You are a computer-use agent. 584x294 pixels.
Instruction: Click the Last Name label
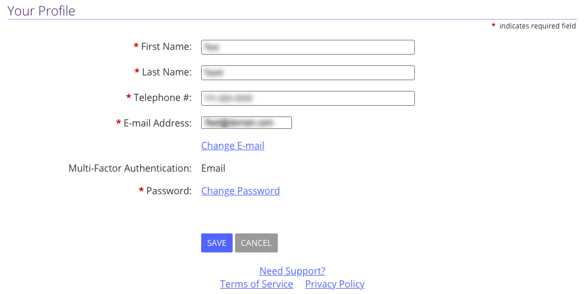point(167,72)
